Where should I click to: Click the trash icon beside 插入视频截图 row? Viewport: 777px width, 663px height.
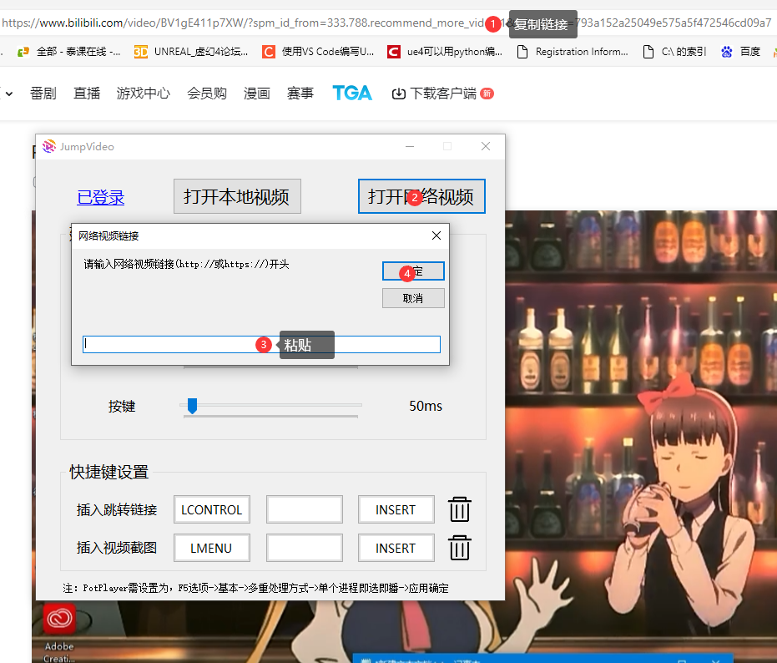(459, 548)
